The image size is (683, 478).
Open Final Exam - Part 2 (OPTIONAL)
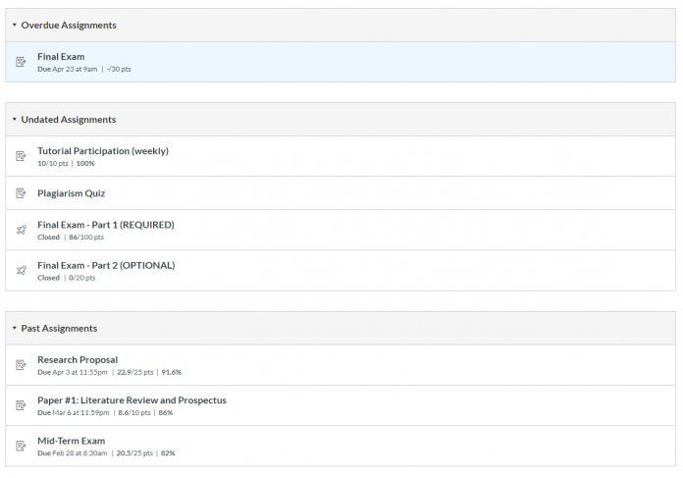click(106, 265)
